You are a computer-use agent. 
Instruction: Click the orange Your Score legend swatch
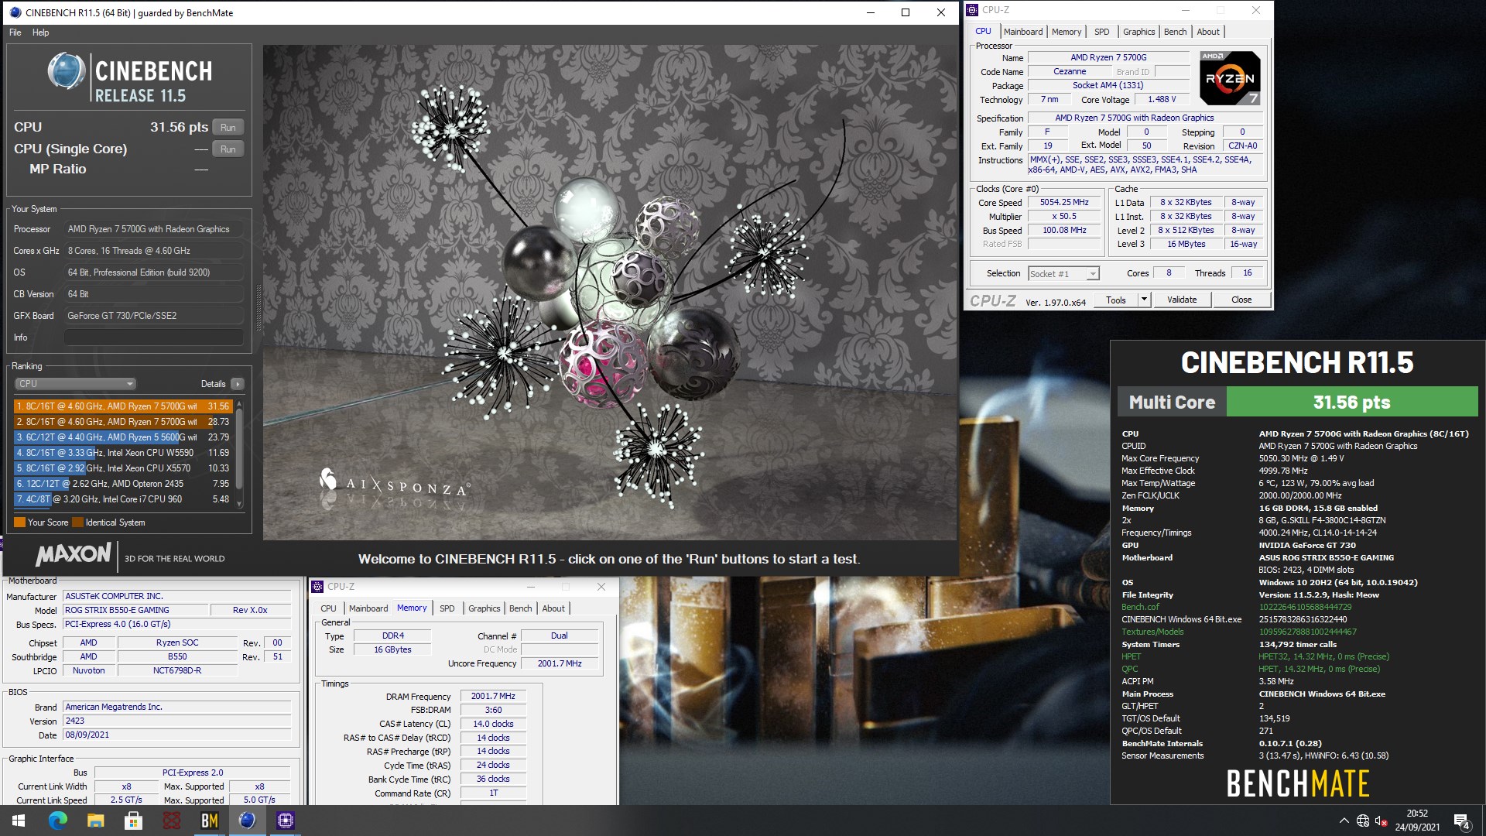coord(19,522)
